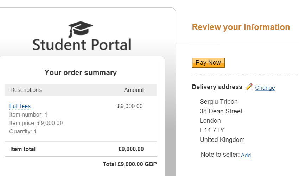The height and width of the screenshot is (176, 299).
Task: Select the Amount column header
Action: pos(134,90)
